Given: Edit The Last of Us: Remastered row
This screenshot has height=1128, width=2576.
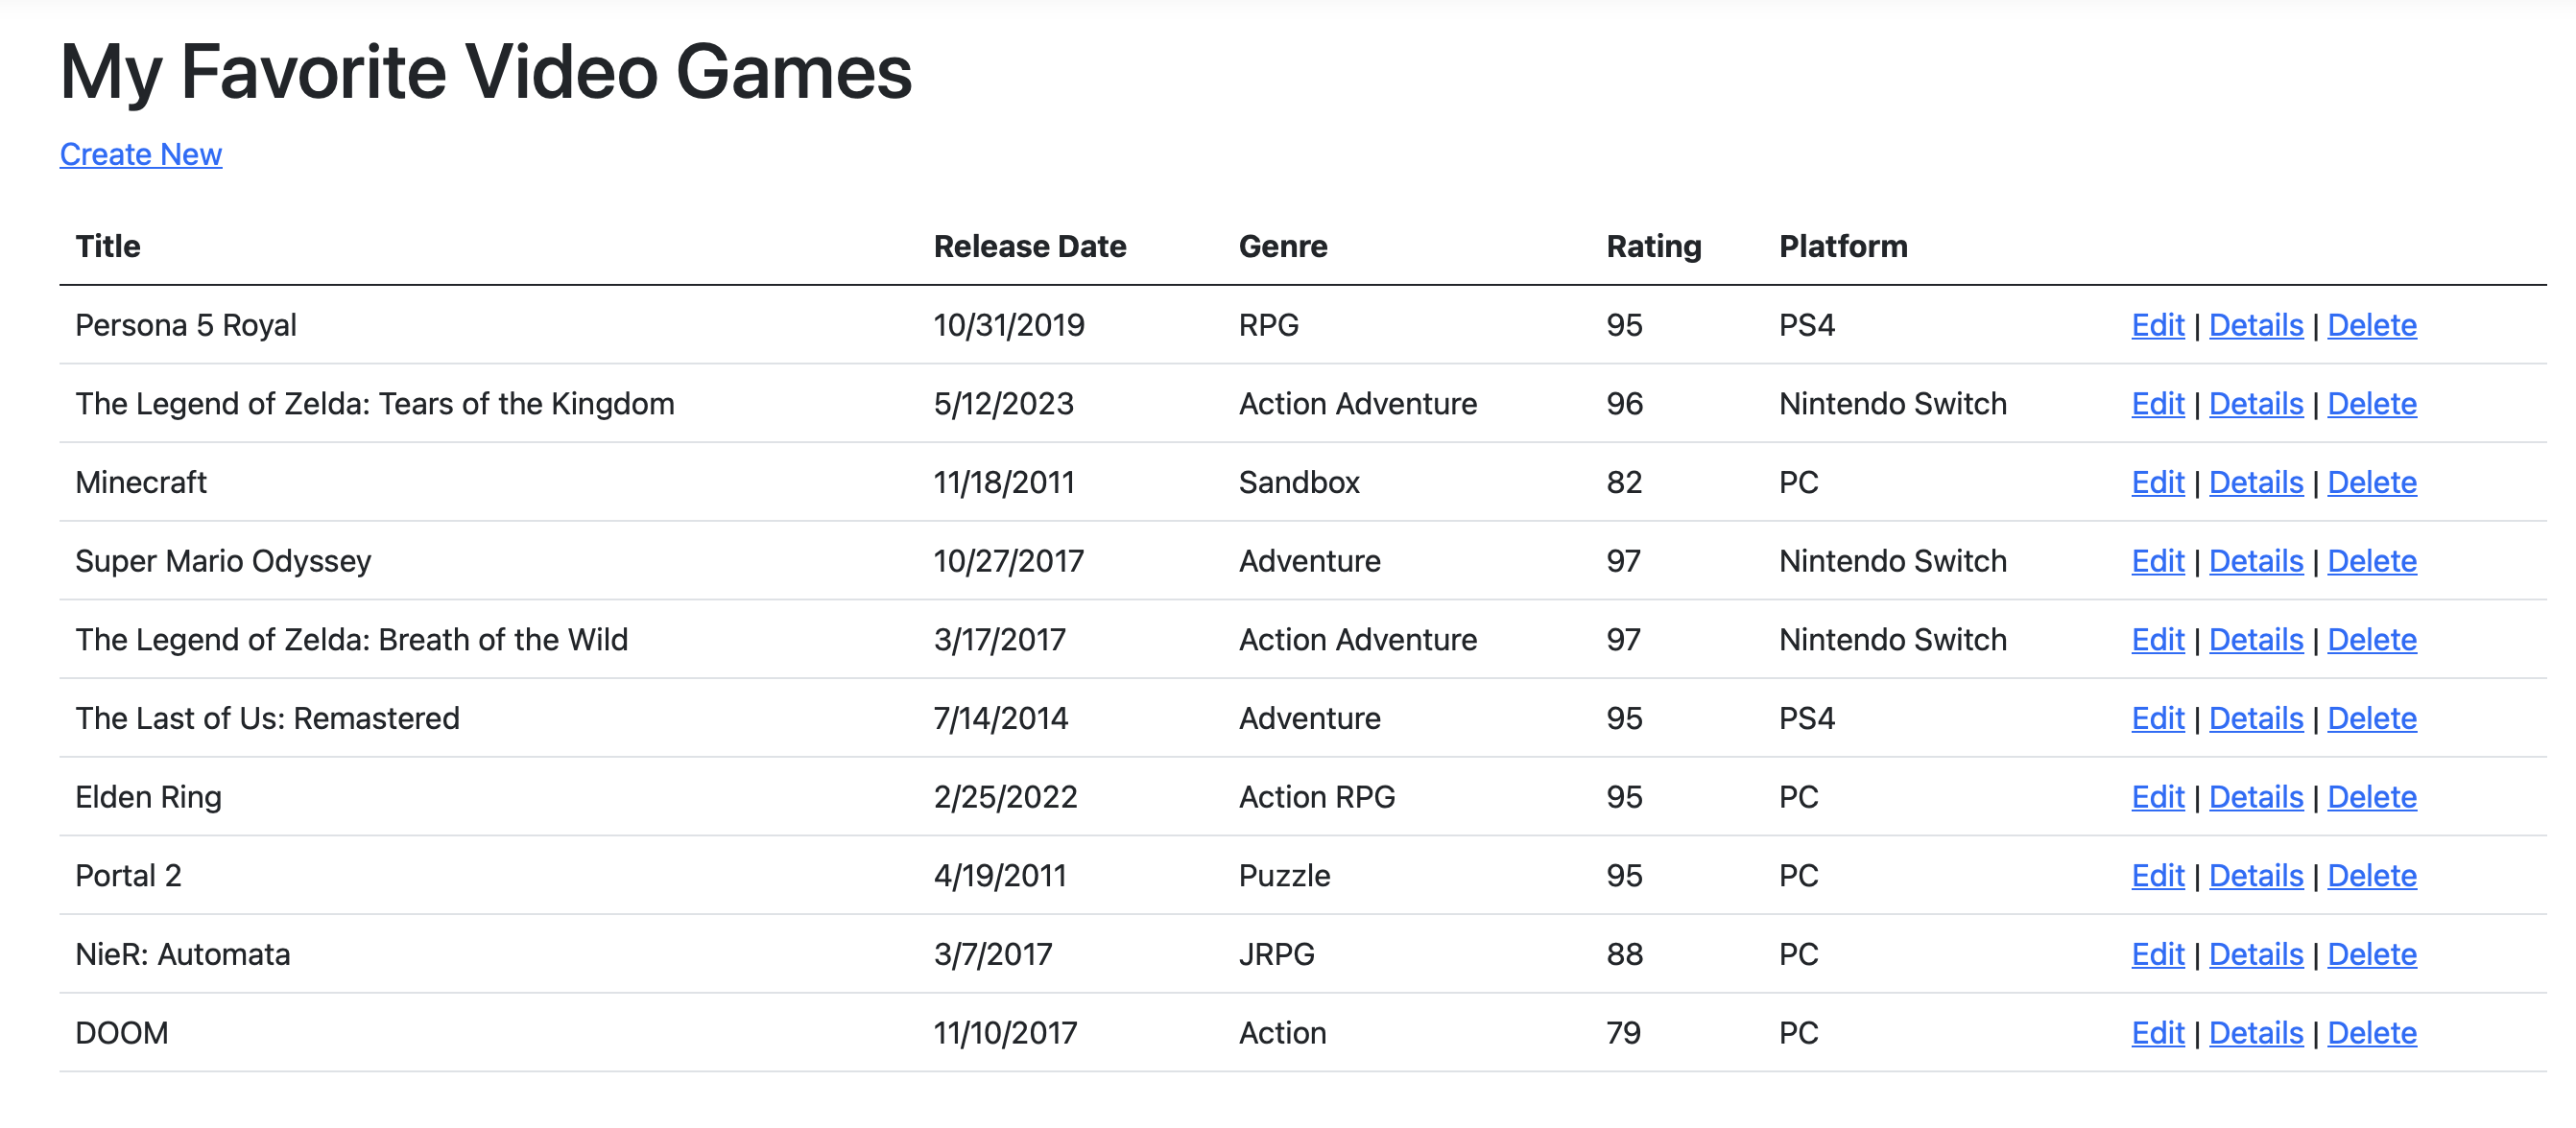Looking at the screenshot, I should point(2157,718).
